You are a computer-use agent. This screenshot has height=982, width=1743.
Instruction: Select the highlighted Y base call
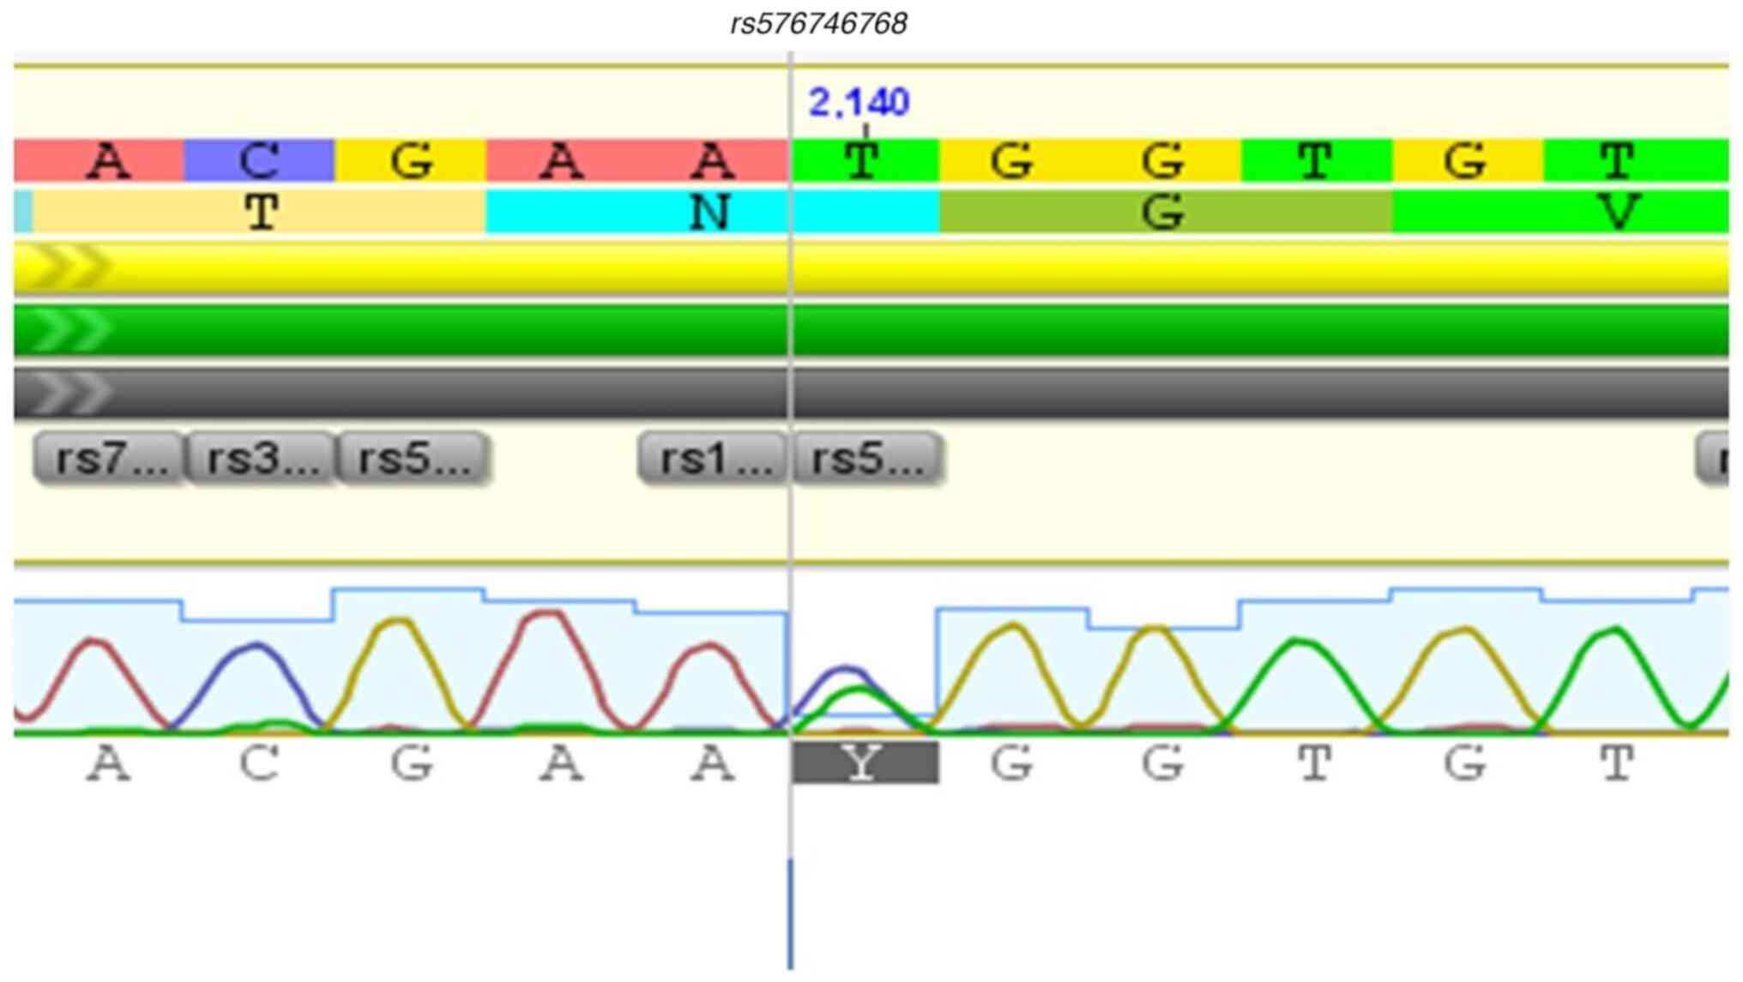[x=865, y=762]
